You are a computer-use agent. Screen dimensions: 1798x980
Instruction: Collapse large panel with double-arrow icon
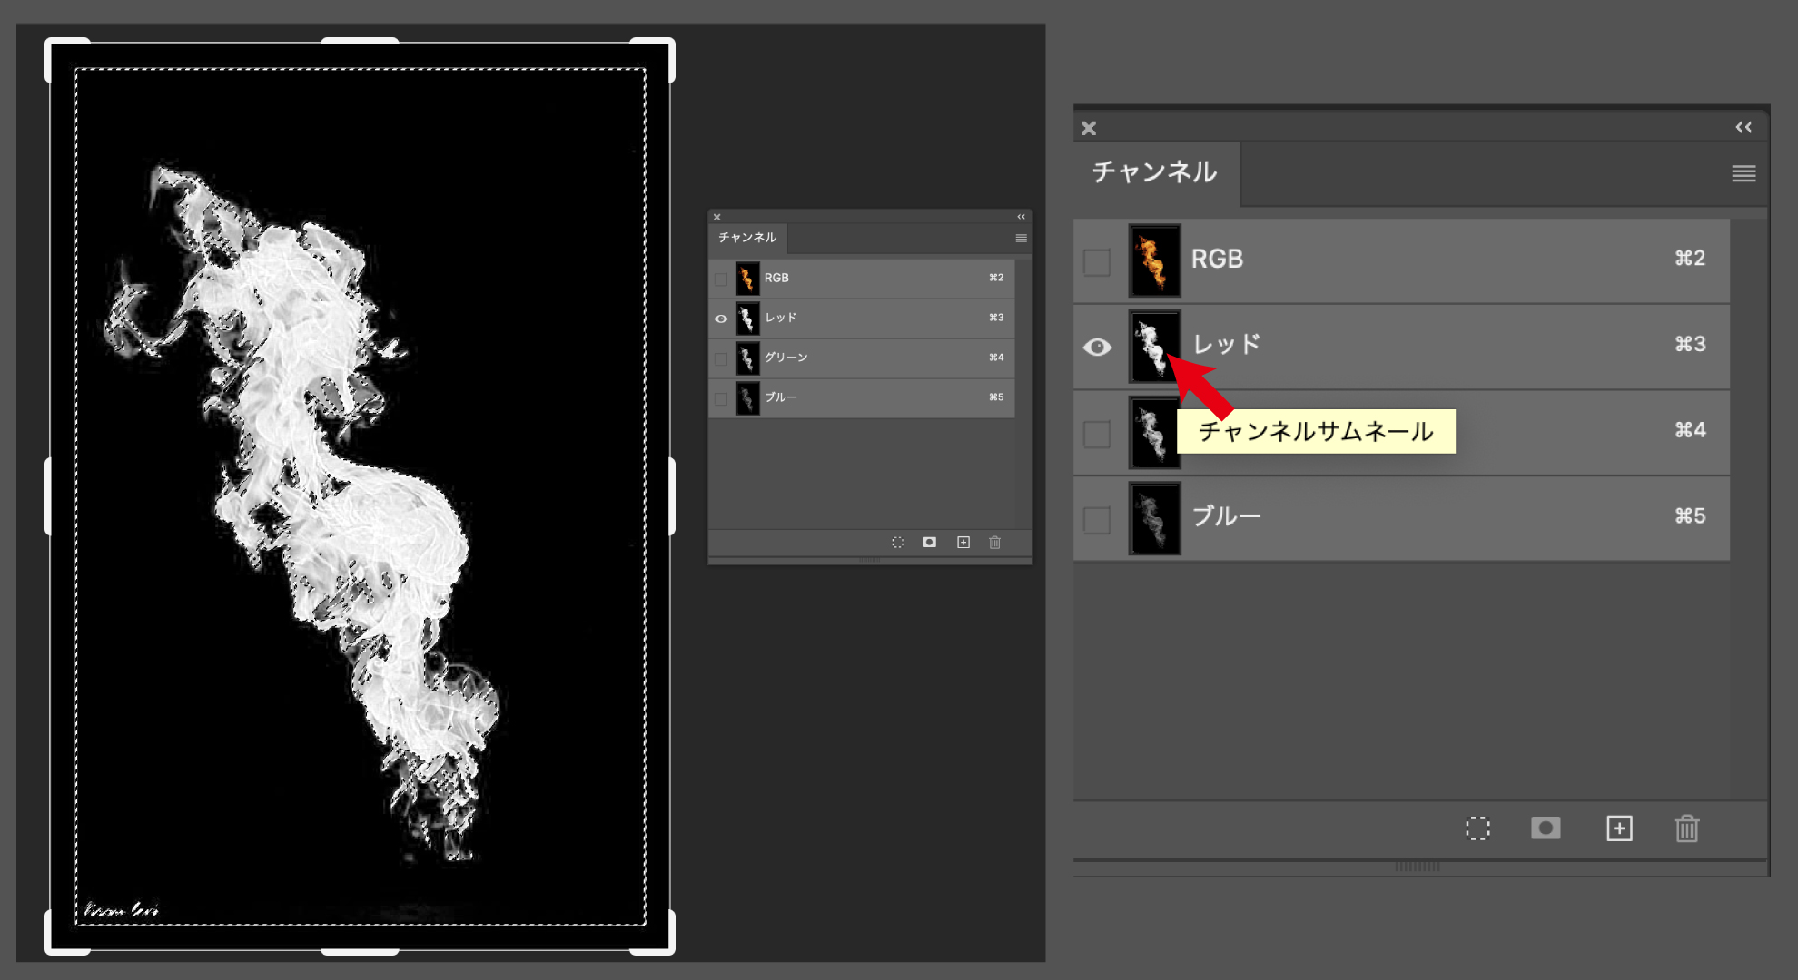1744,128
